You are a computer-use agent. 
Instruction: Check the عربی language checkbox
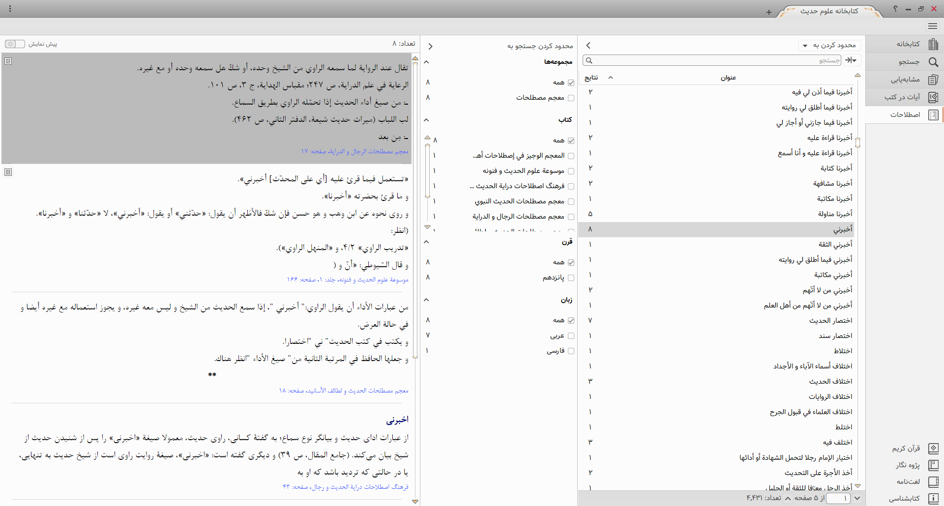pyautogui.click(x=571, y=336)
